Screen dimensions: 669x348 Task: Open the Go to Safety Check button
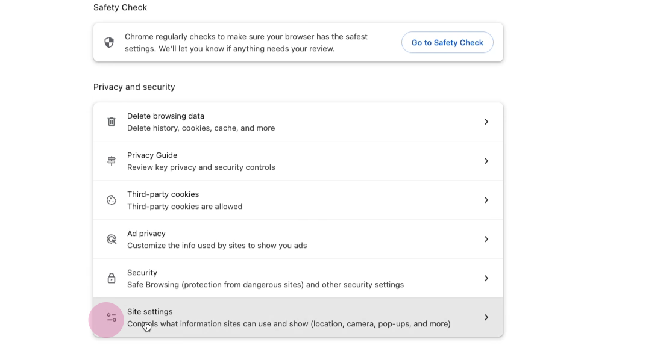pyautogui.click(x=447, y=42)
